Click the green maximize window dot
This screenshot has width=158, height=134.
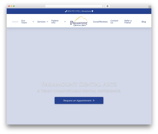click(x=14, y=6)
